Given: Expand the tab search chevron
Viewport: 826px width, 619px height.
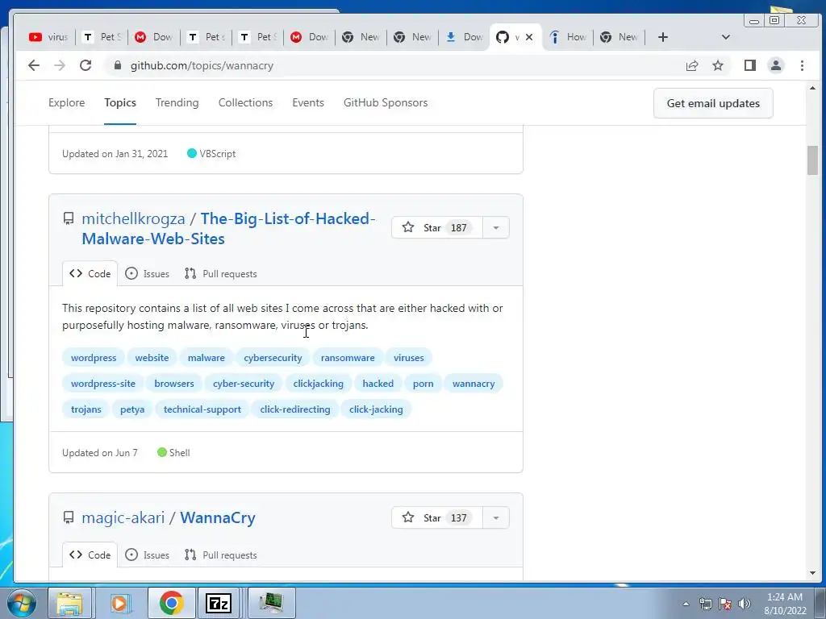Looking at the screenshot, I should coord(725,37).
